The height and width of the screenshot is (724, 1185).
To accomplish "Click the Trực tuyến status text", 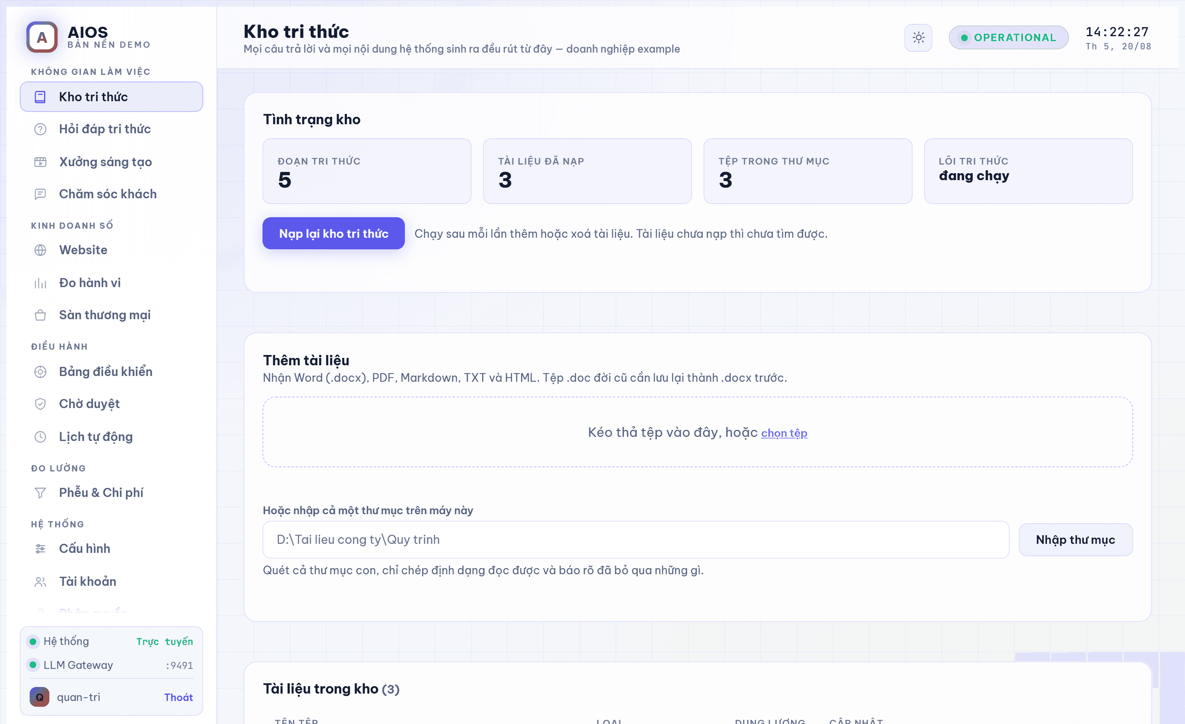I will 165,641.
